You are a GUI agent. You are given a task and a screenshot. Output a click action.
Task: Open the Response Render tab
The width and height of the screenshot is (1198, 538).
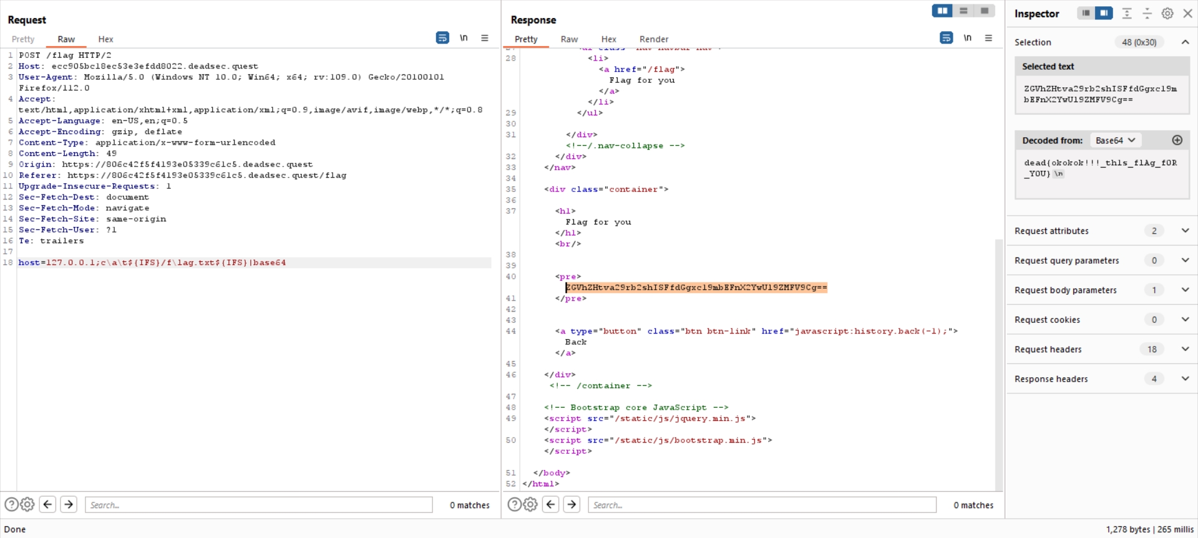[653, 39]
